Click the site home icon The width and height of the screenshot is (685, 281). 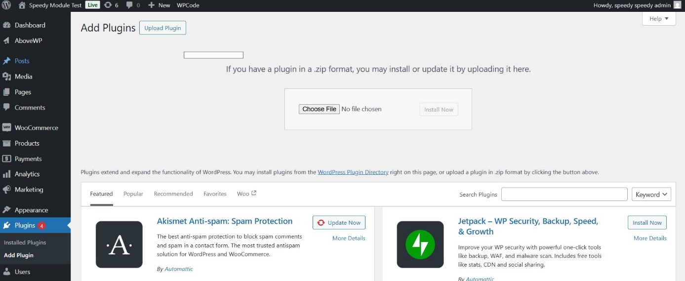tap(22, 5)
